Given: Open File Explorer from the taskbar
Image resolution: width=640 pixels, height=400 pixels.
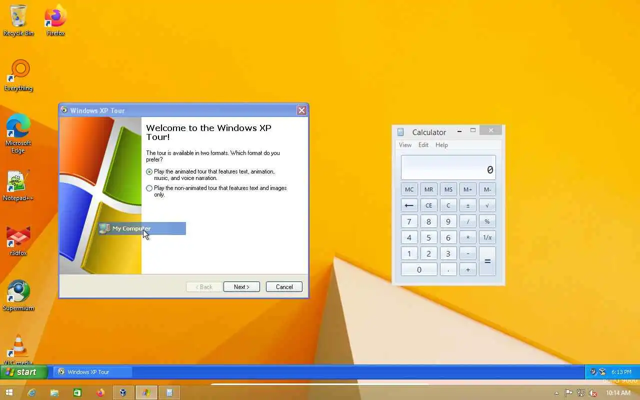Looking at the screenshot, I should pos(54,392).
